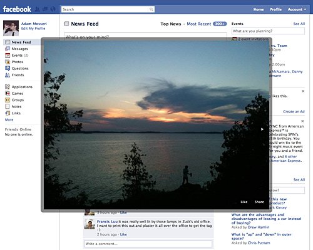This screenshot has width=313, height=250.
Task: Click the 300+ new stories badge
Action: click(x=220, y=24)
